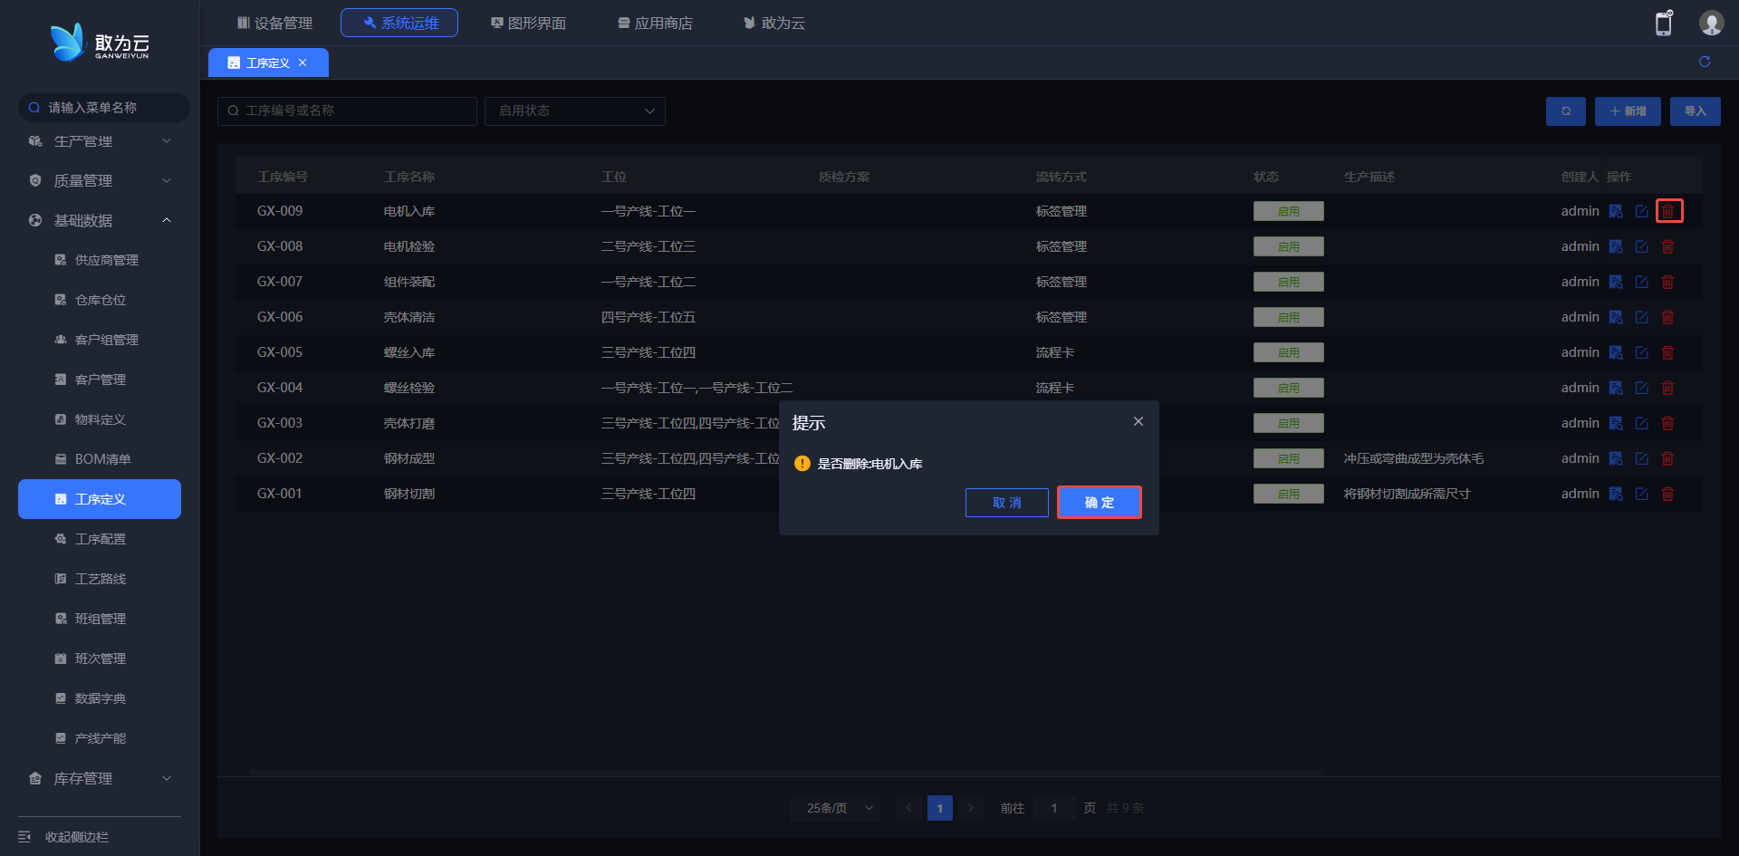Open the mobile device icon in header

tap(1664, 24)
